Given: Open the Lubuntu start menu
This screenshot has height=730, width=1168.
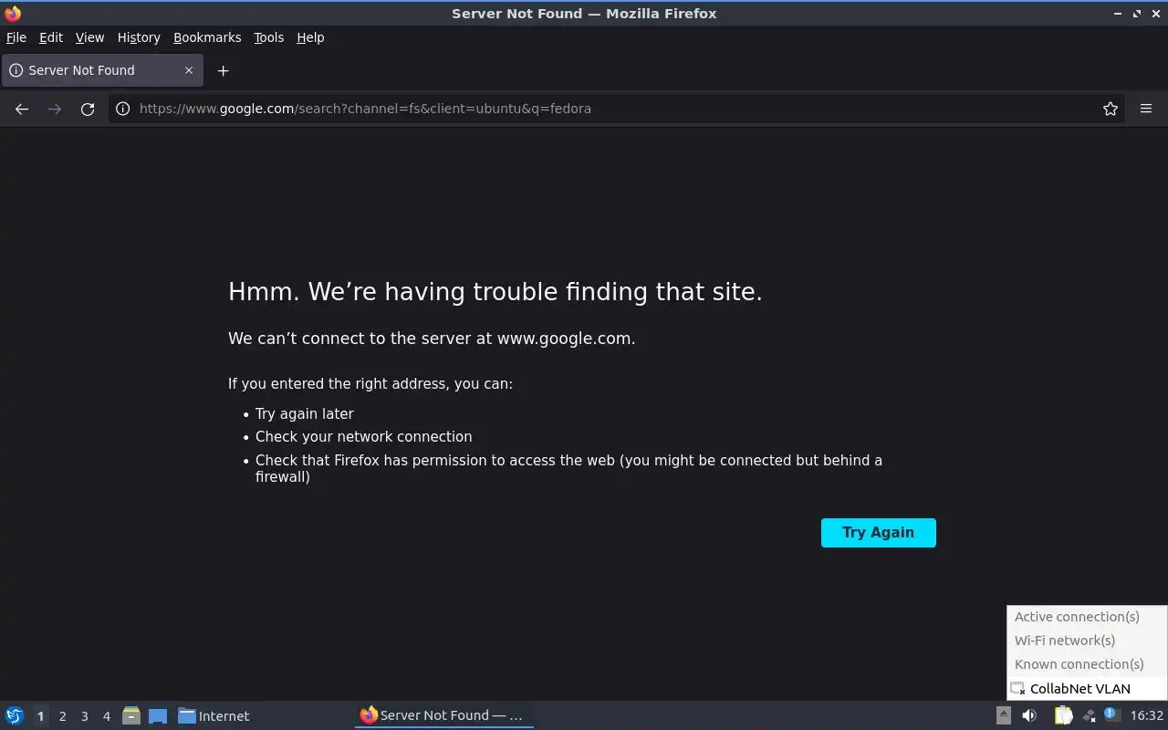Looking at the screenshot, I should [x=15, y=715].
